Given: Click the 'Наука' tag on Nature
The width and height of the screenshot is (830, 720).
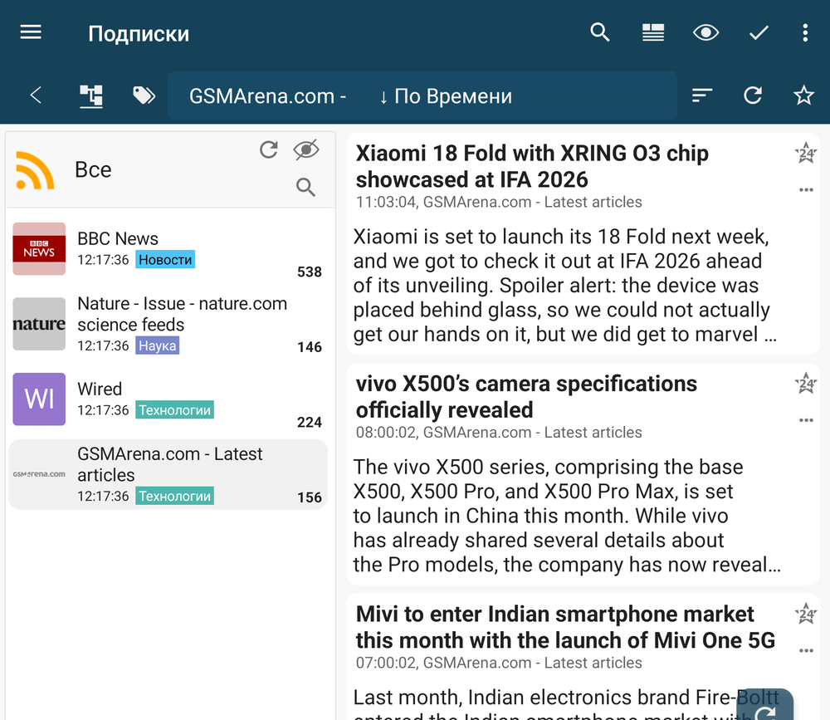Looking at the screenshot, I should 157,345.
